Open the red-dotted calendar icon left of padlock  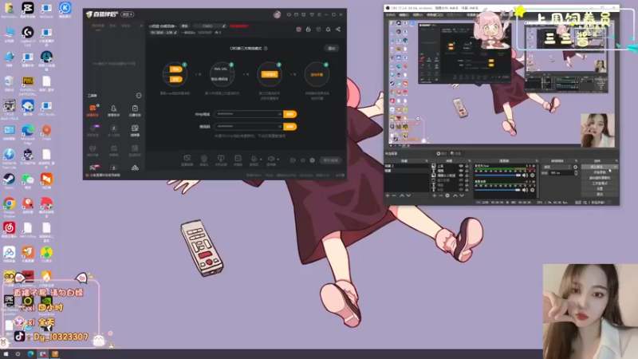click(298, 30)
